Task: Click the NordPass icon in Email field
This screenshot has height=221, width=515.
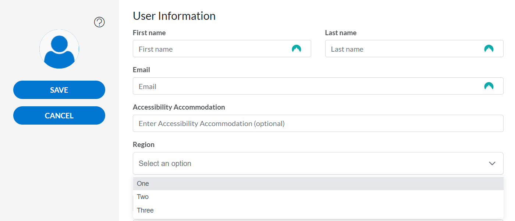Action: 489,86
